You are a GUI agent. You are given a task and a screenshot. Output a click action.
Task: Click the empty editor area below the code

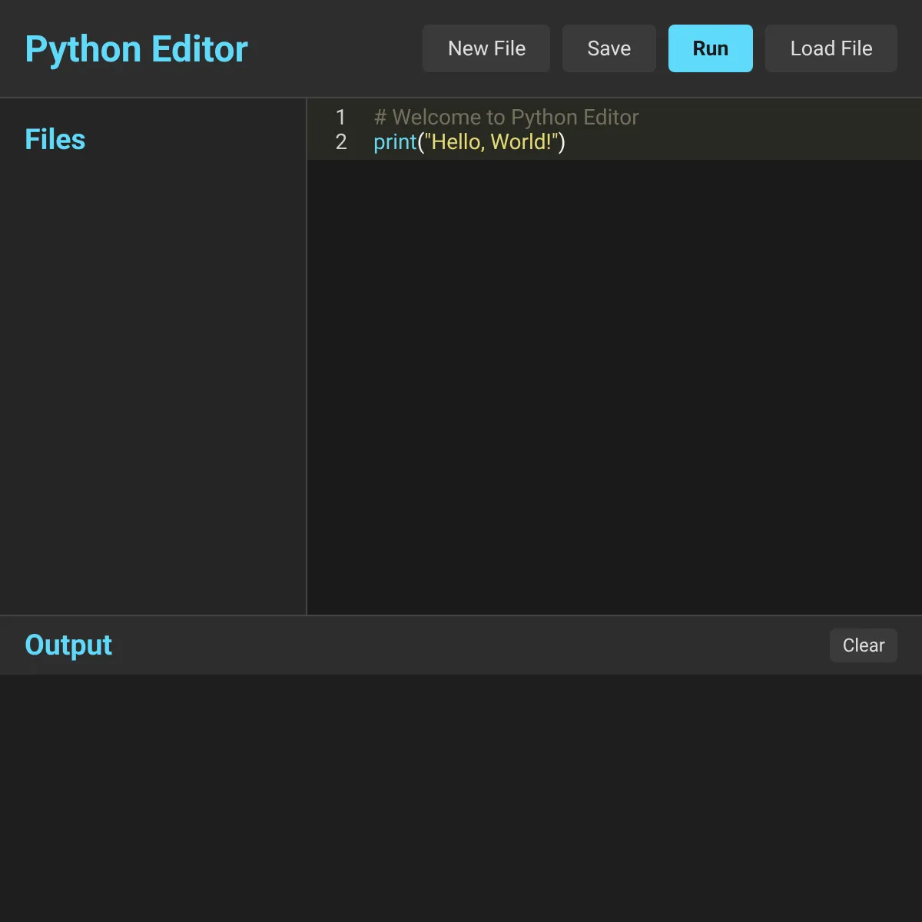[615, 384]
